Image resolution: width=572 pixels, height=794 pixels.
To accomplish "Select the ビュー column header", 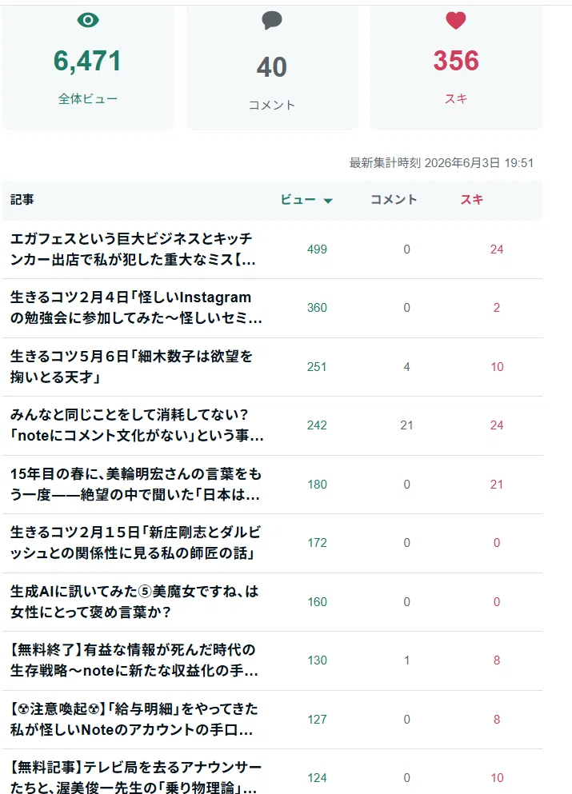I will (298, 200).
